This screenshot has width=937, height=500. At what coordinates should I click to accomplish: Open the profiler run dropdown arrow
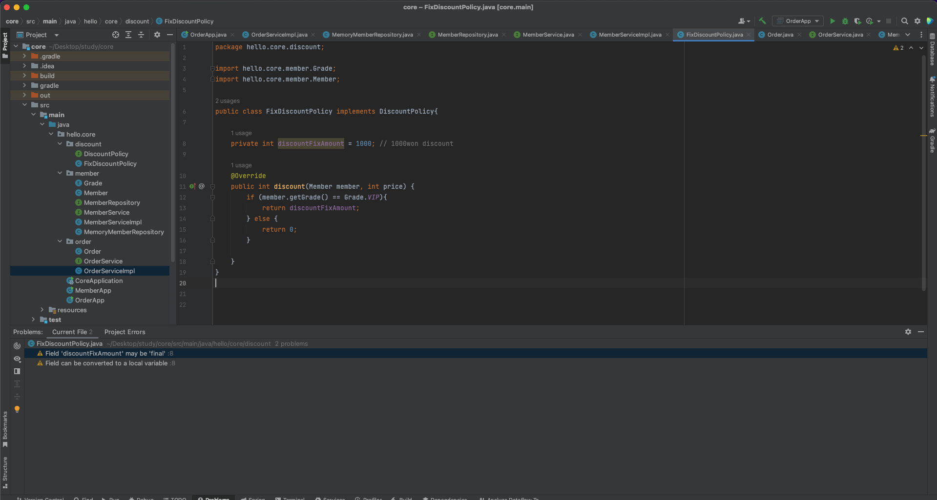[879, 21]
